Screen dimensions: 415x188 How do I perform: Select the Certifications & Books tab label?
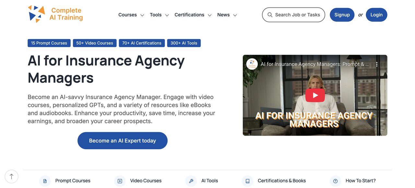[282, 181]
